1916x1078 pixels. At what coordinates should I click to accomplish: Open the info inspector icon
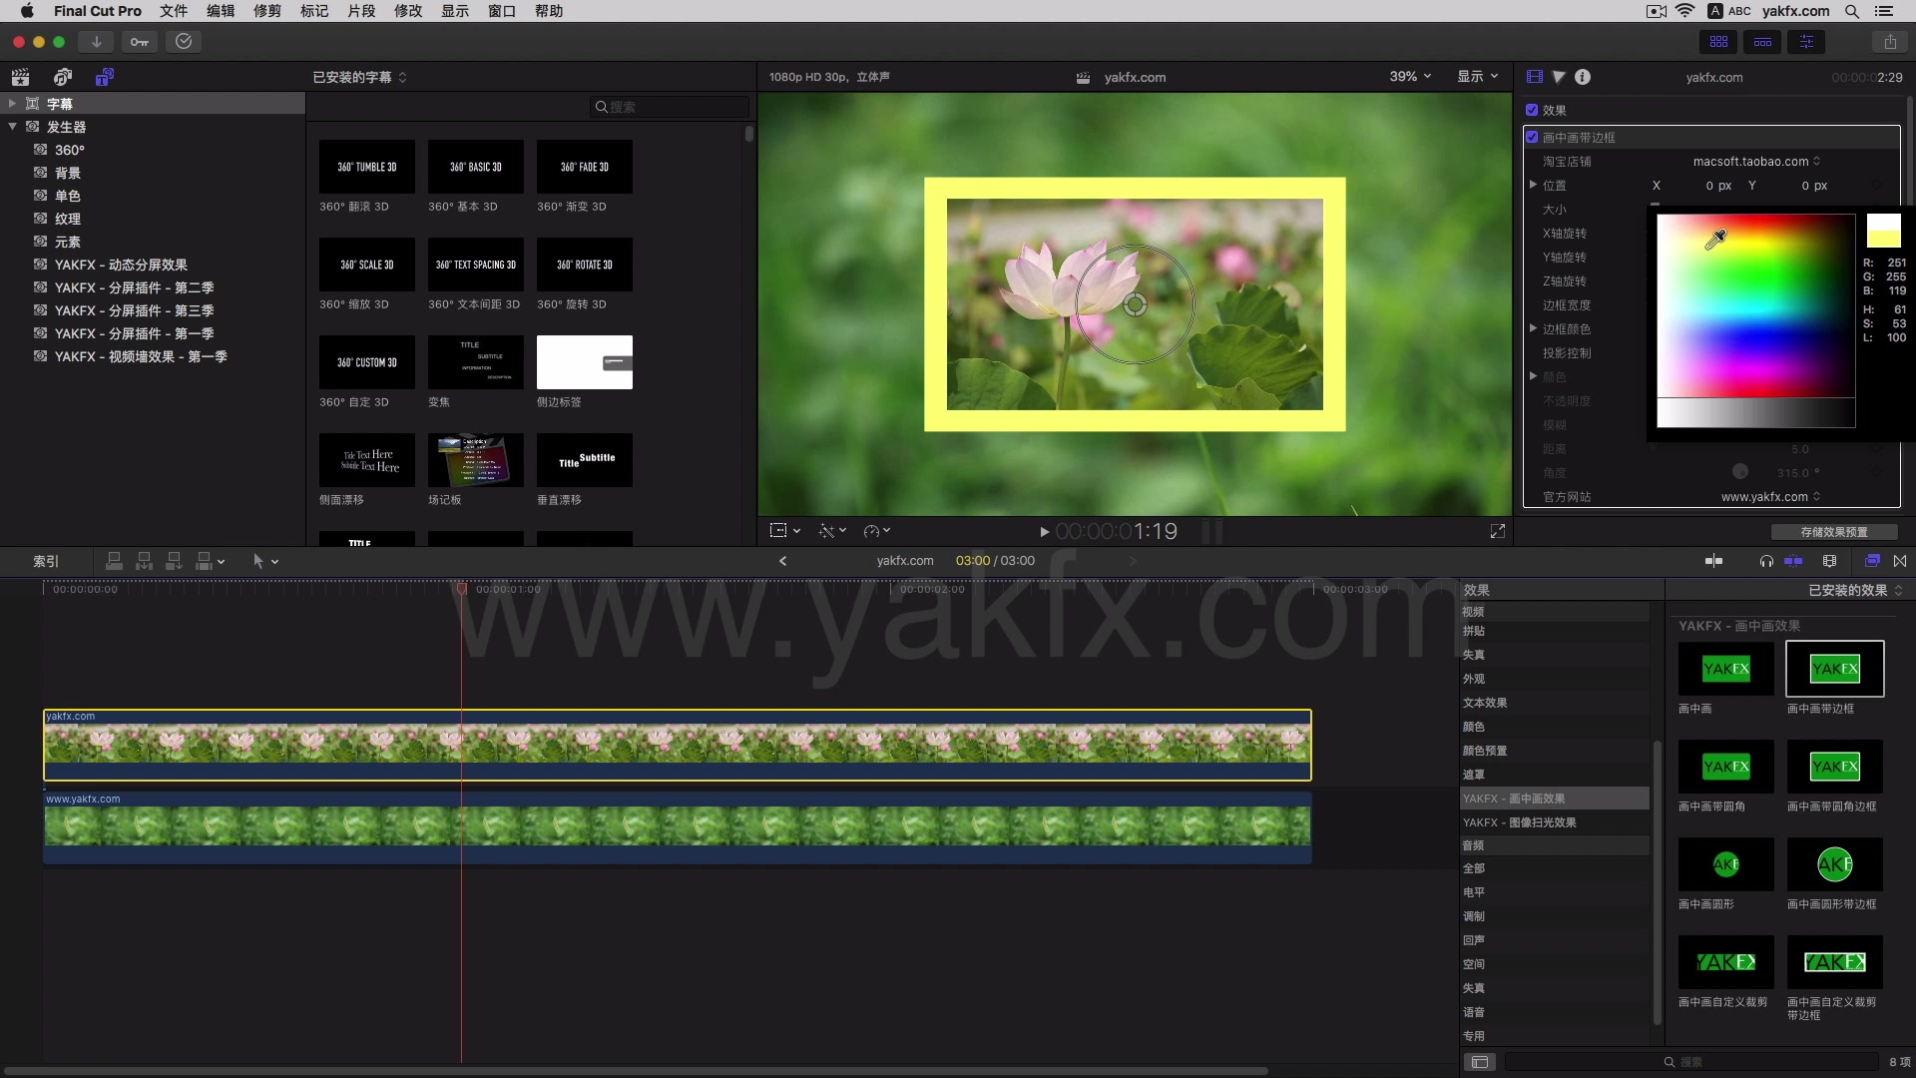(x=1583, y=77)
